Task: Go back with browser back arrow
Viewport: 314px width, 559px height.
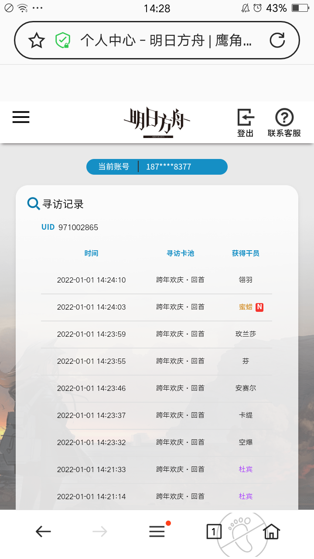Action: tap(43, 531)
